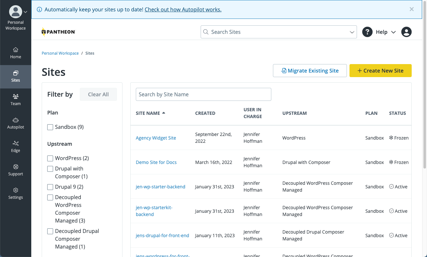Check the Sandbox plan filter
This screenshot has width=427, height=257.
pyautogui.click(x=50, y=127)
